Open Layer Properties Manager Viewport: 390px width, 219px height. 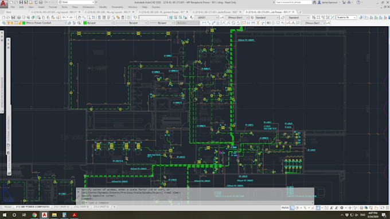[x=4, y=23]
